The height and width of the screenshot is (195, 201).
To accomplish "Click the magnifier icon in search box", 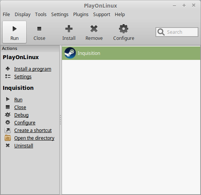I will coord(161,32).
